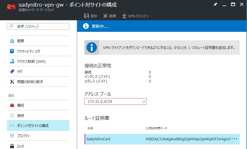Click the point-to-site arrows icon
The height and width of the screenshot is (149, 247).
[12, 126]
